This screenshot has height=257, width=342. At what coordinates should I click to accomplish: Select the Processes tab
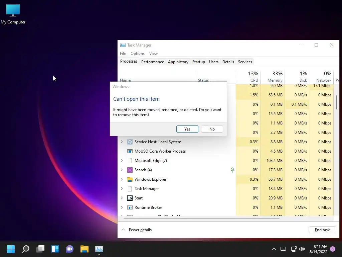(129, 62)
